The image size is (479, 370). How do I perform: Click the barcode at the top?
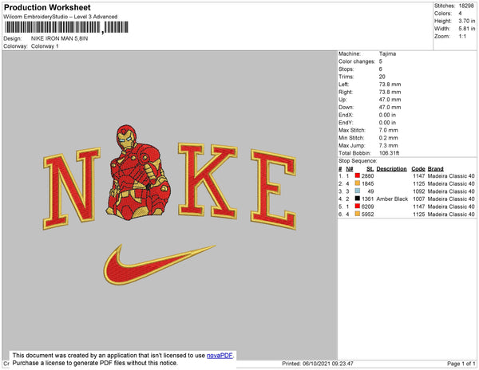pos(66,27)
